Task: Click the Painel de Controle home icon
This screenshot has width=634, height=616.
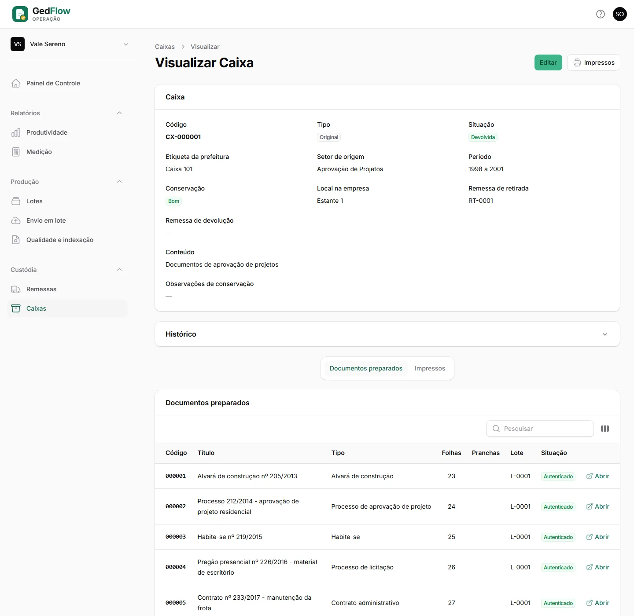Action: click(16, 83)
